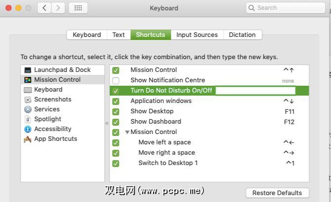Collapse the Mission Control disclosure triangle

[127, 132]
